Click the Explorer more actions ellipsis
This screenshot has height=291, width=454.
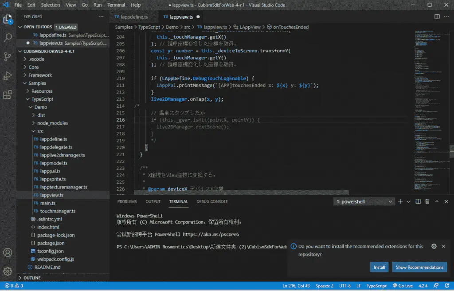pos(101,17)
